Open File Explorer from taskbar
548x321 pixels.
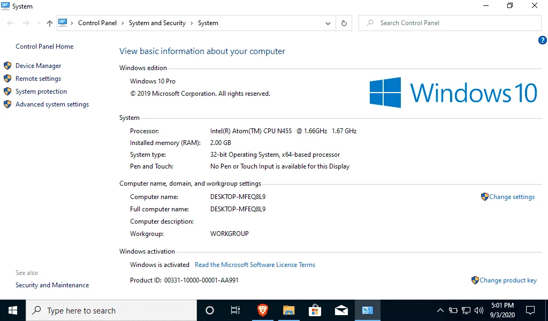coord(288,310)
